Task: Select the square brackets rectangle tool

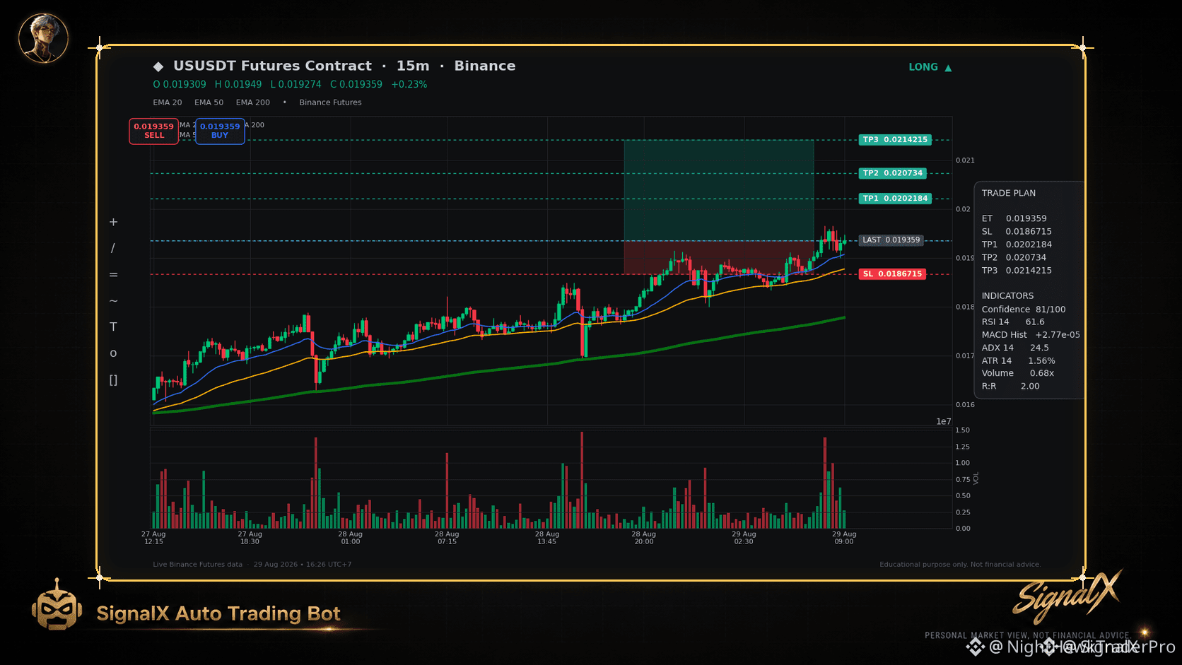Action: 113,379
